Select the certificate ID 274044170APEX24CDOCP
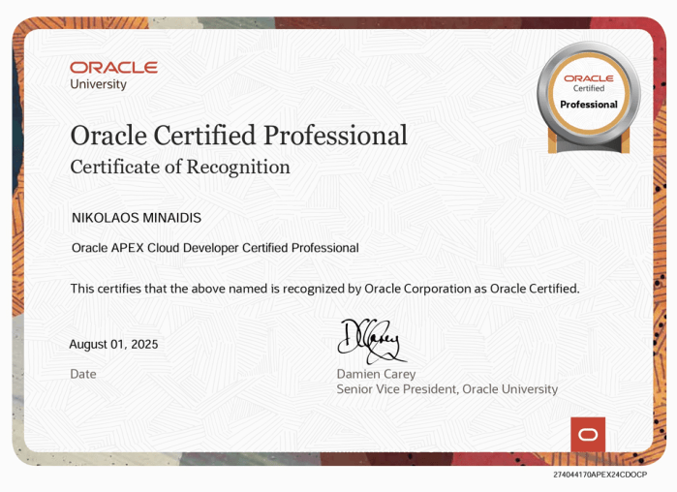The height and width of the screenshot is (492, 677). tap(600, 476)
